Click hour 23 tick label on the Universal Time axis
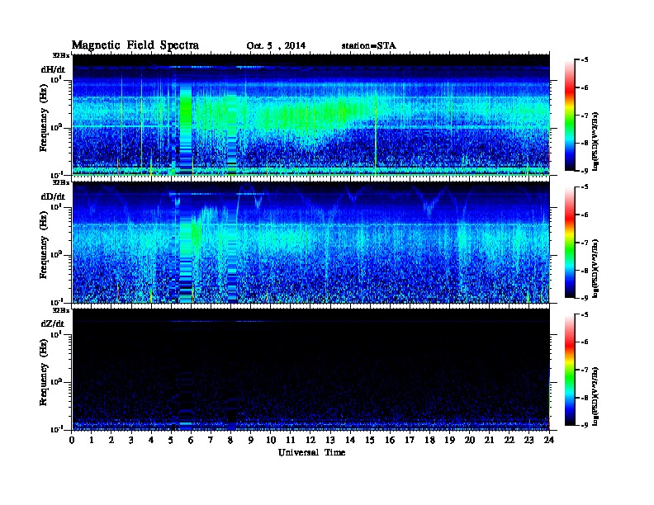 528,441
